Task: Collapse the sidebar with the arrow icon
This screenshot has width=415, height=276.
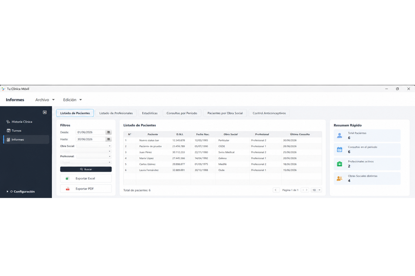Action: tap(45, 112)
